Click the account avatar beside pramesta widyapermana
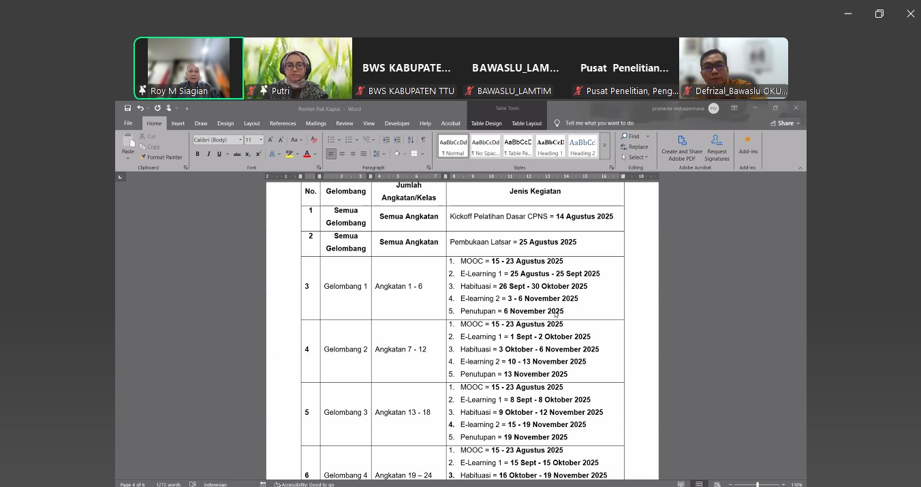This screenshot has width=921, height=487. pos(713,108)
